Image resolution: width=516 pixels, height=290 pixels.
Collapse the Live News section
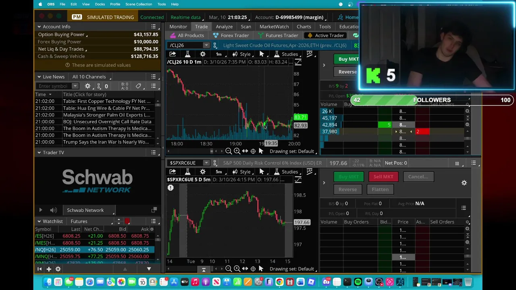tap(39, 77)
